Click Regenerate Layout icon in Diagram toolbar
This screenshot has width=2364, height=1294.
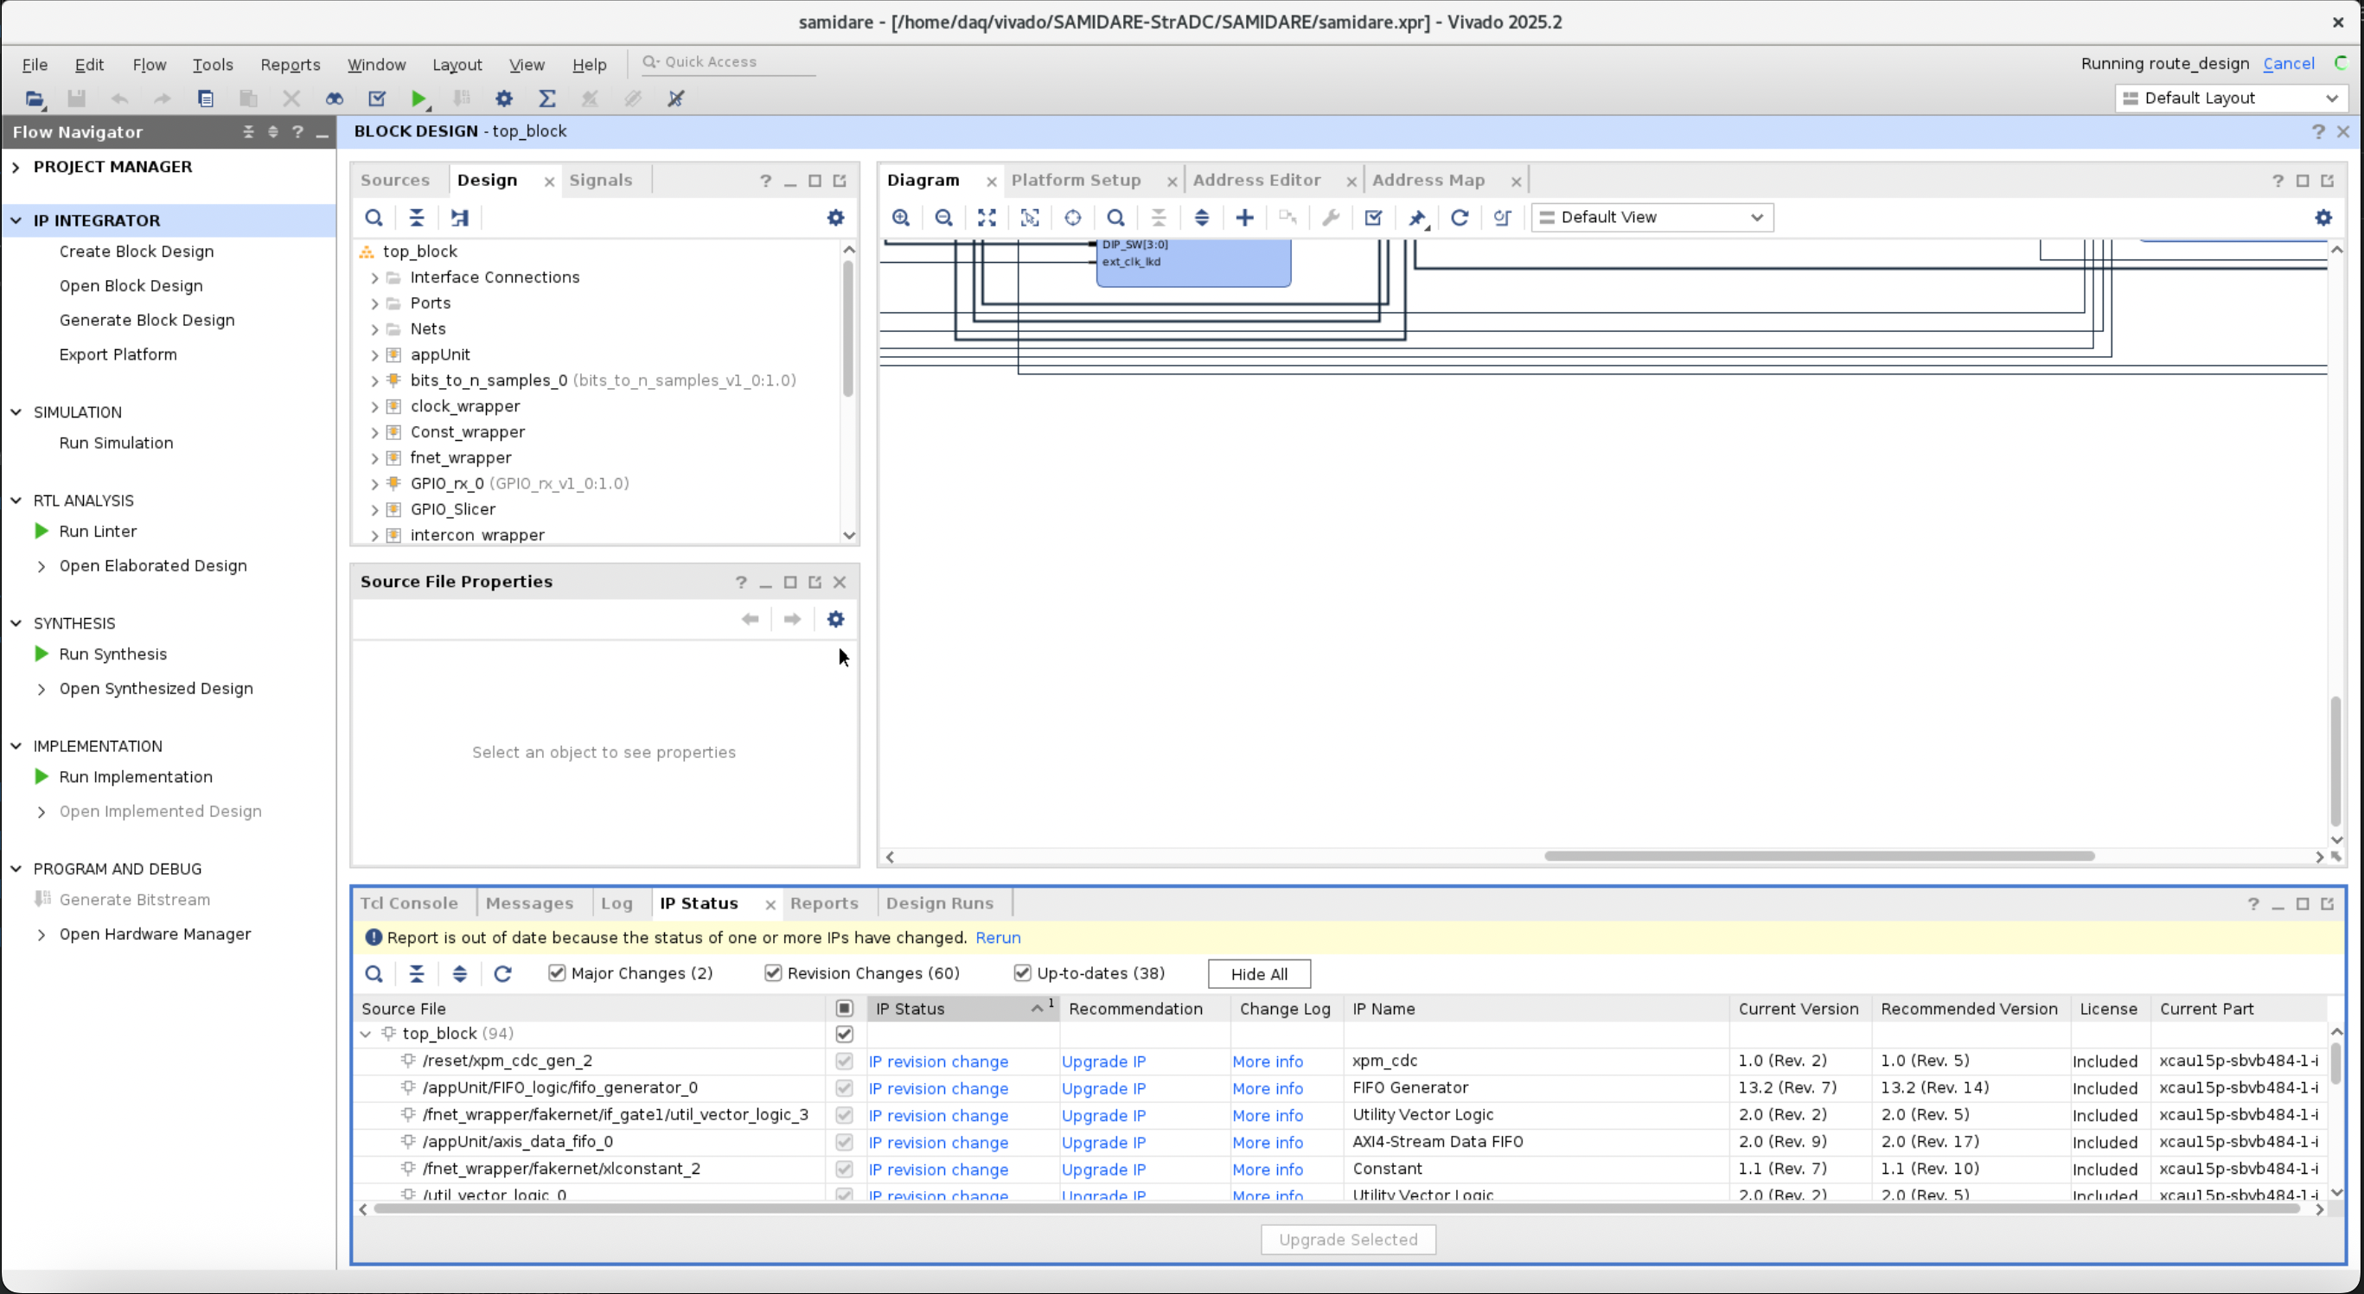tap(1460, 218)
